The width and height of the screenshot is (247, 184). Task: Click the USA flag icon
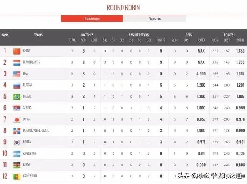click(17, 73)
